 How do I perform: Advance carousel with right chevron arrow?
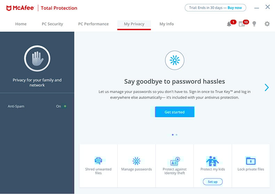267,87
